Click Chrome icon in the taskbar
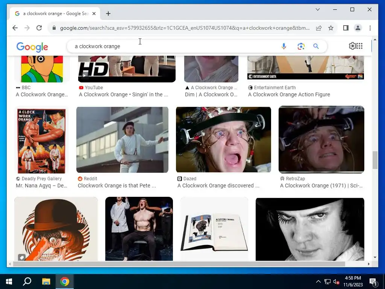This screenshot has height=289, width=385. click(x=65, y=281)
